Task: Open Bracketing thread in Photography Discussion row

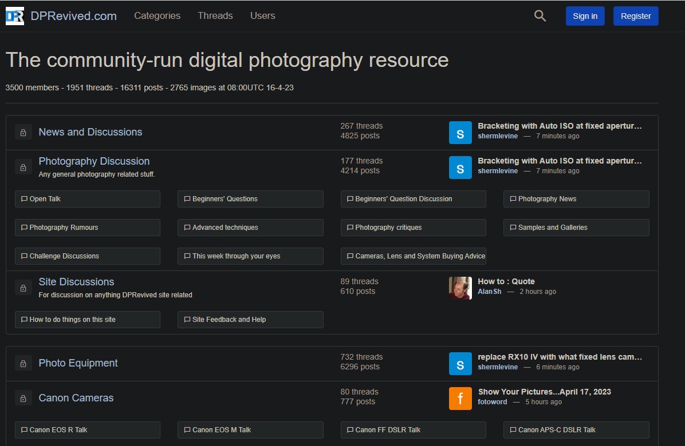Action: point(560,161)
